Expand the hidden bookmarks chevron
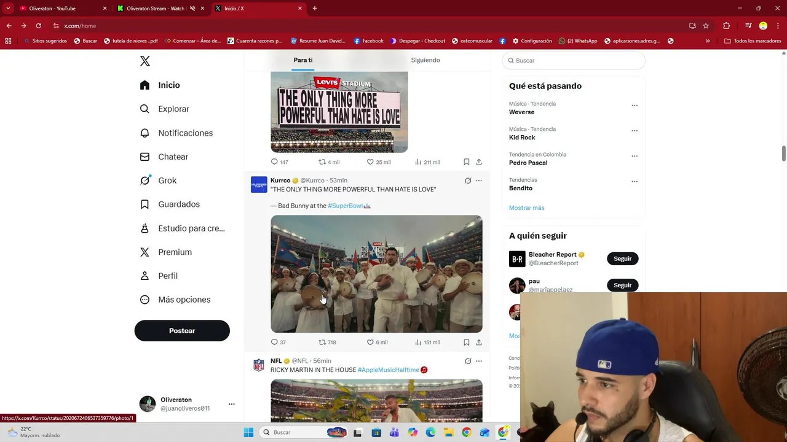Screen dimensions: 787x442 [x=708, y=41]
